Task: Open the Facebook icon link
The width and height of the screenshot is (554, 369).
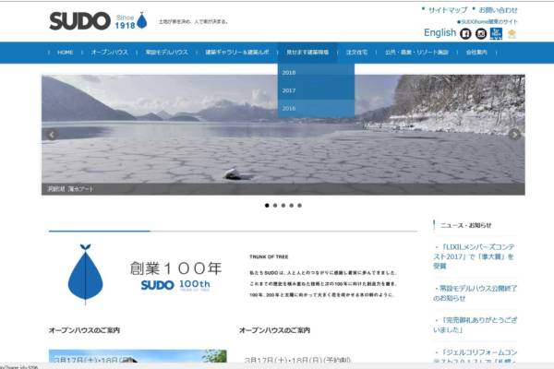Action: tap(465, 33)
